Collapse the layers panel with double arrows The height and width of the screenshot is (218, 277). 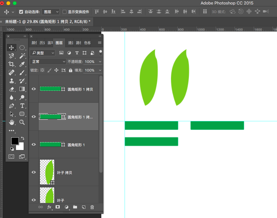pos(100,36)
